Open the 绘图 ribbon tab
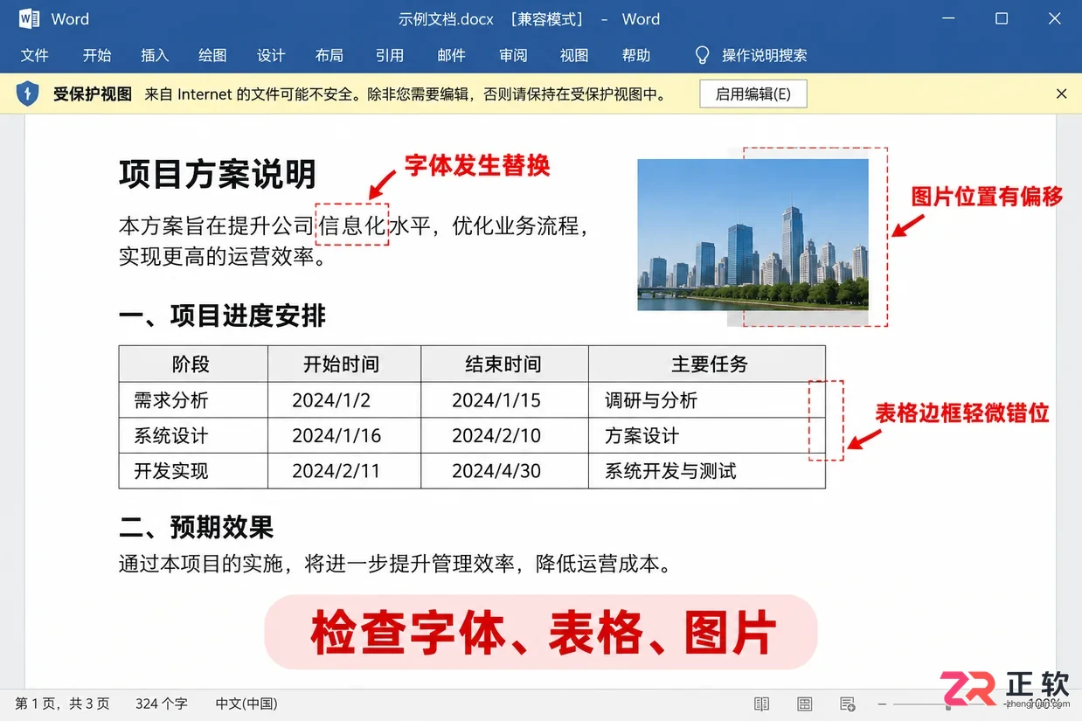 click(x=212, y=55)
